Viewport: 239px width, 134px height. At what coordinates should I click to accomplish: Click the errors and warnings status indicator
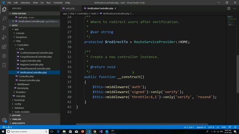[7, 127]
